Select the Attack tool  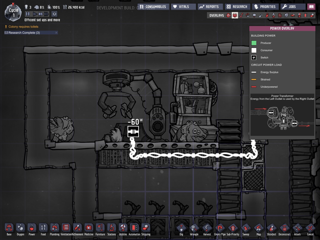(x=297, y=230)
